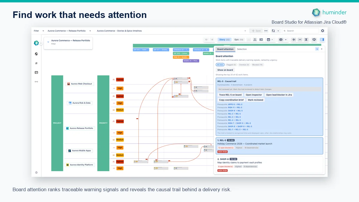Toggle the right side panel icon
This screenshot has height=202, width=359.
(x=322, y=40)
